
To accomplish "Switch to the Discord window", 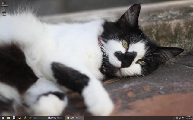I will pos(56,118).
